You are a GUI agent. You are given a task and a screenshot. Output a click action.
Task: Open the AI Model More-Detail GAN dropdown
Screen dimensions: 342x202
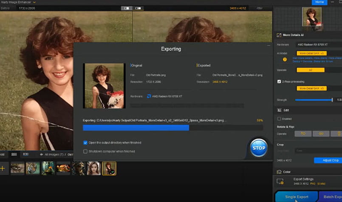pos(311,53)
